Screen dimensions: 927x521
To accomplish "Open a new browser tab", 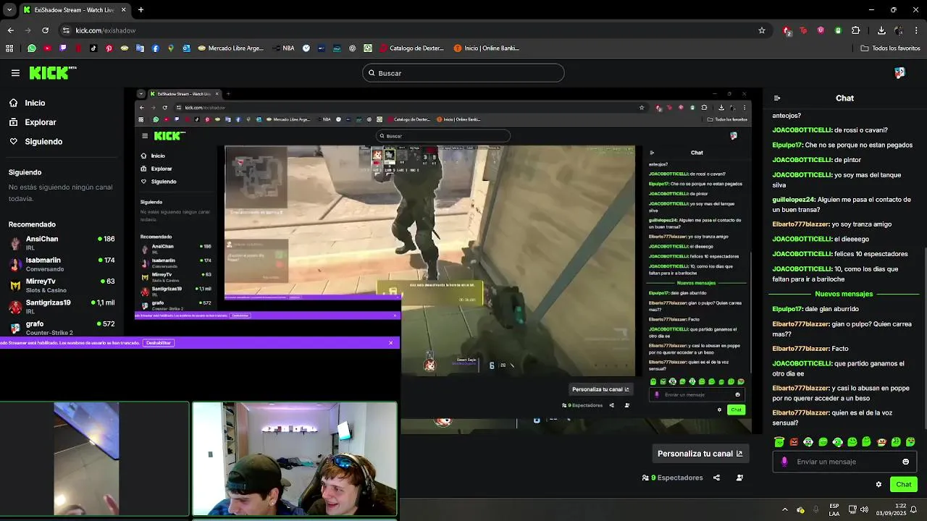I will (140, 10).
